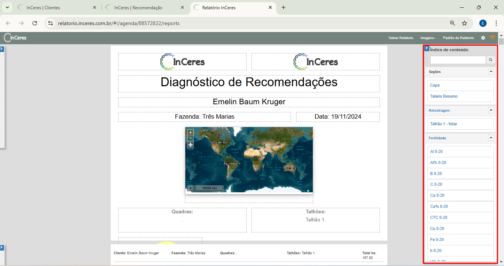This screenshot has width=504, height=266.
Task: Go forward in browser history
Action: tap(21, 23)
